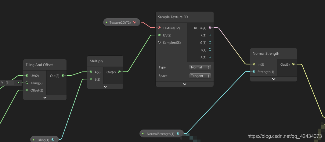Open the Type dropdown set to Normal
The height and width of the screenshot is (142, 325).
click(x=200, y=67)
